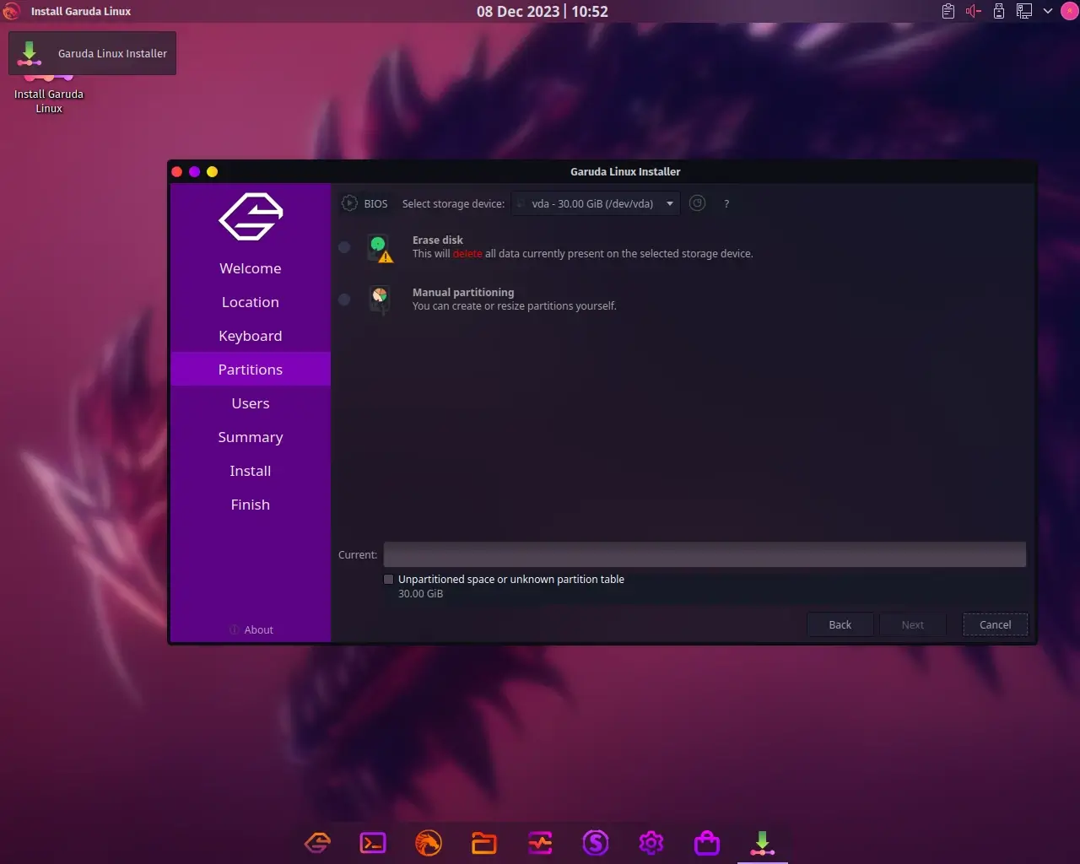Click the purple window button in installer titlebar
This screenshot has width=1080, height=864.
[194, 171]
